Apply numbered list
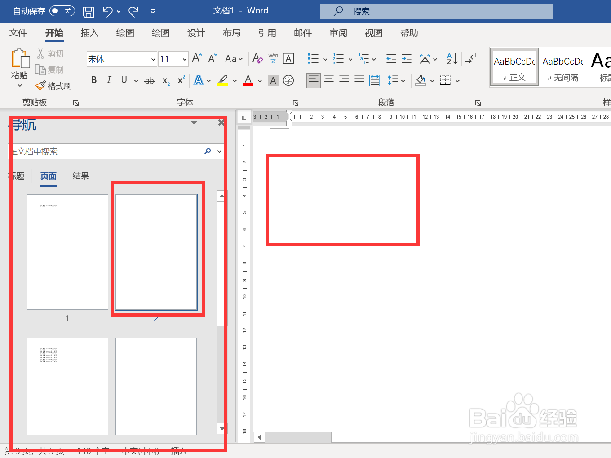This screenshot has height=458, width=611. (338, 58)
